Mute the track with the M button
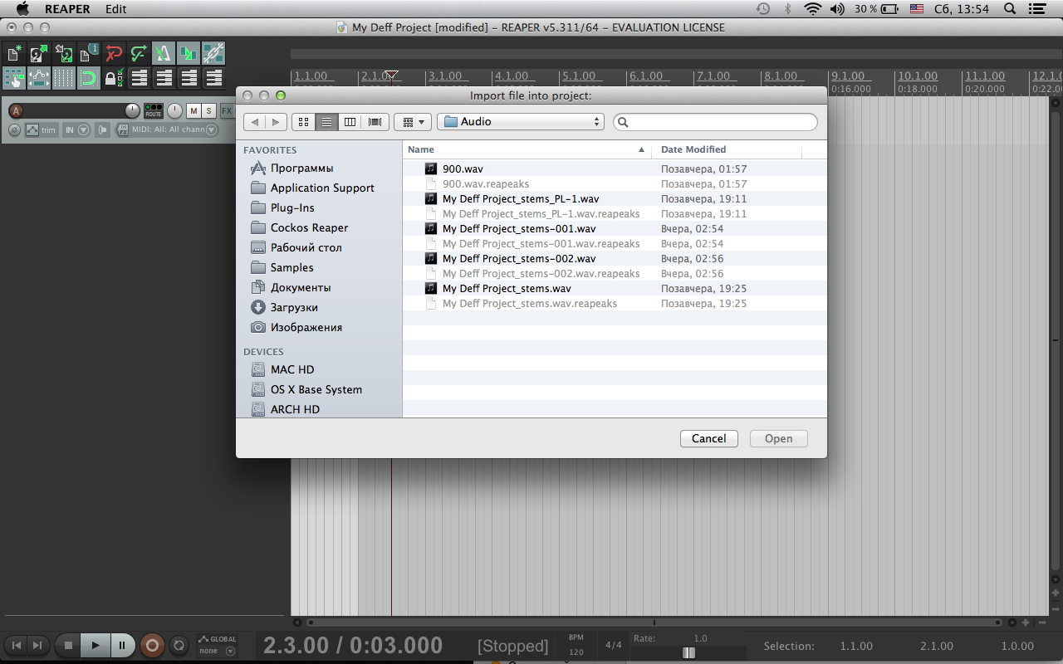The image size is (1063, 664). coord(193,111)
